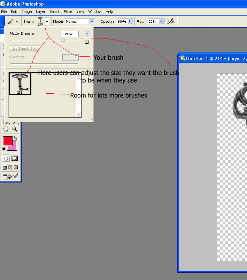Click the Hardness slider track
Viewport: 247px width, 280px height.
coord(44,64)
